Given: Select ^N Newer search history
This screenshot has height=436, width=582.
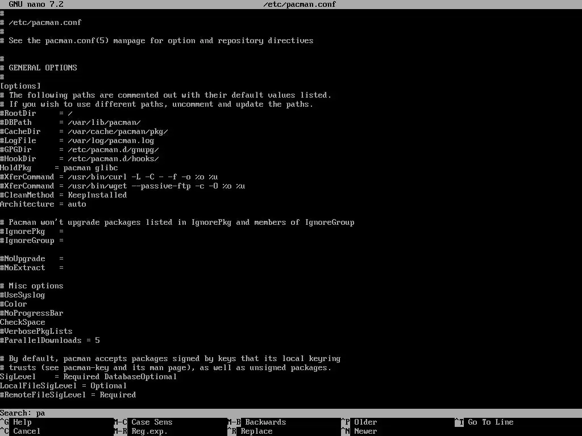Looking at the screenshot, I should [359, 431].
